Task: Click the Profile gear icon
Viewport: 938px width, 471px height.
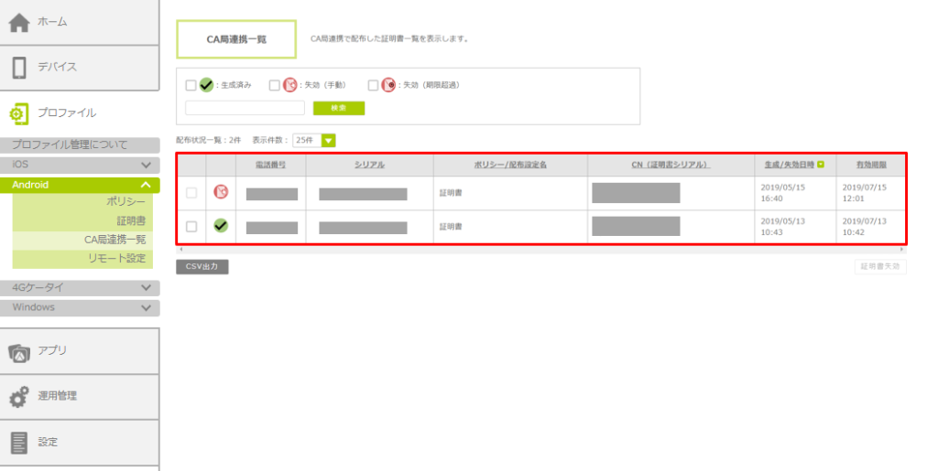Action: [19, 113]
